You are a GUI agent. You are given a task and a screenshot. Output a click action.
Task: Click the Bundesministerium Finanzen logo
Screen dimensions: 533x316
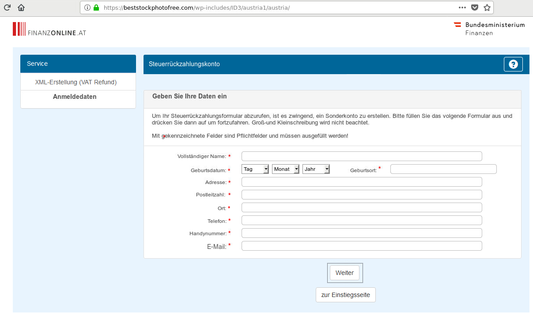[489, 29]
